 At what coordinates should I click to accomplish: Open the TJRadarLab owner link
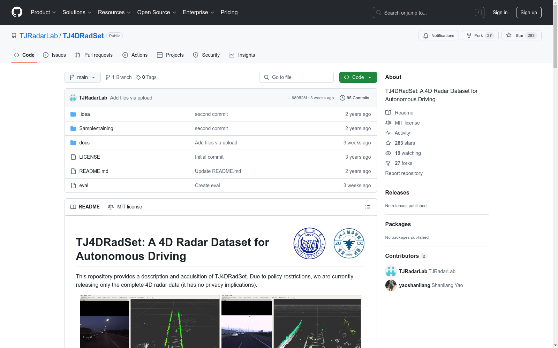pos(39,36)
